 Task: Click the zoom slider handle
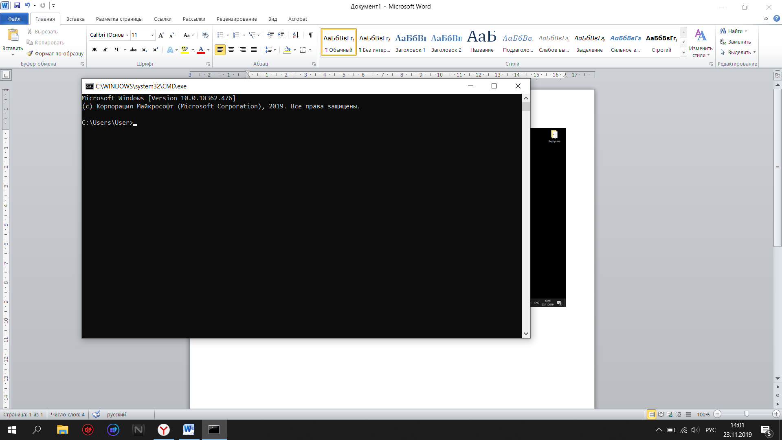pyautogui.click(x=747, y=414)
